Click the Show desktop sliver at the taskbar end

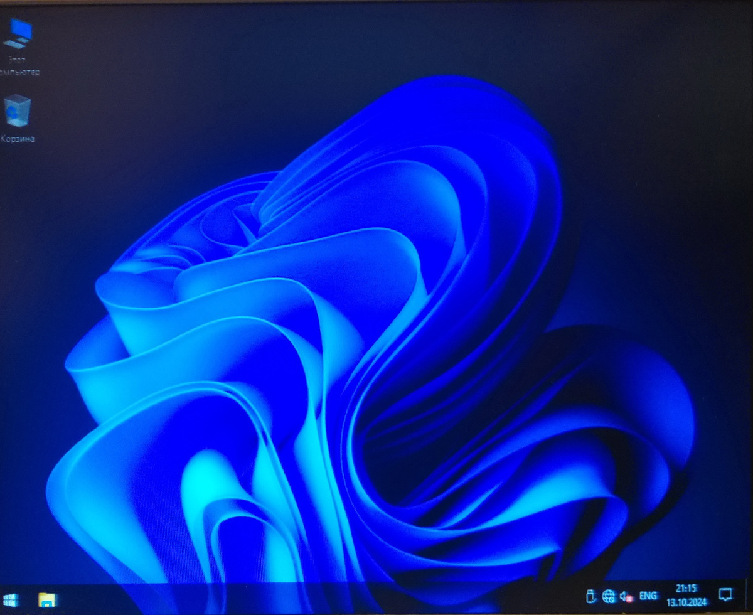tap(750, 596)
